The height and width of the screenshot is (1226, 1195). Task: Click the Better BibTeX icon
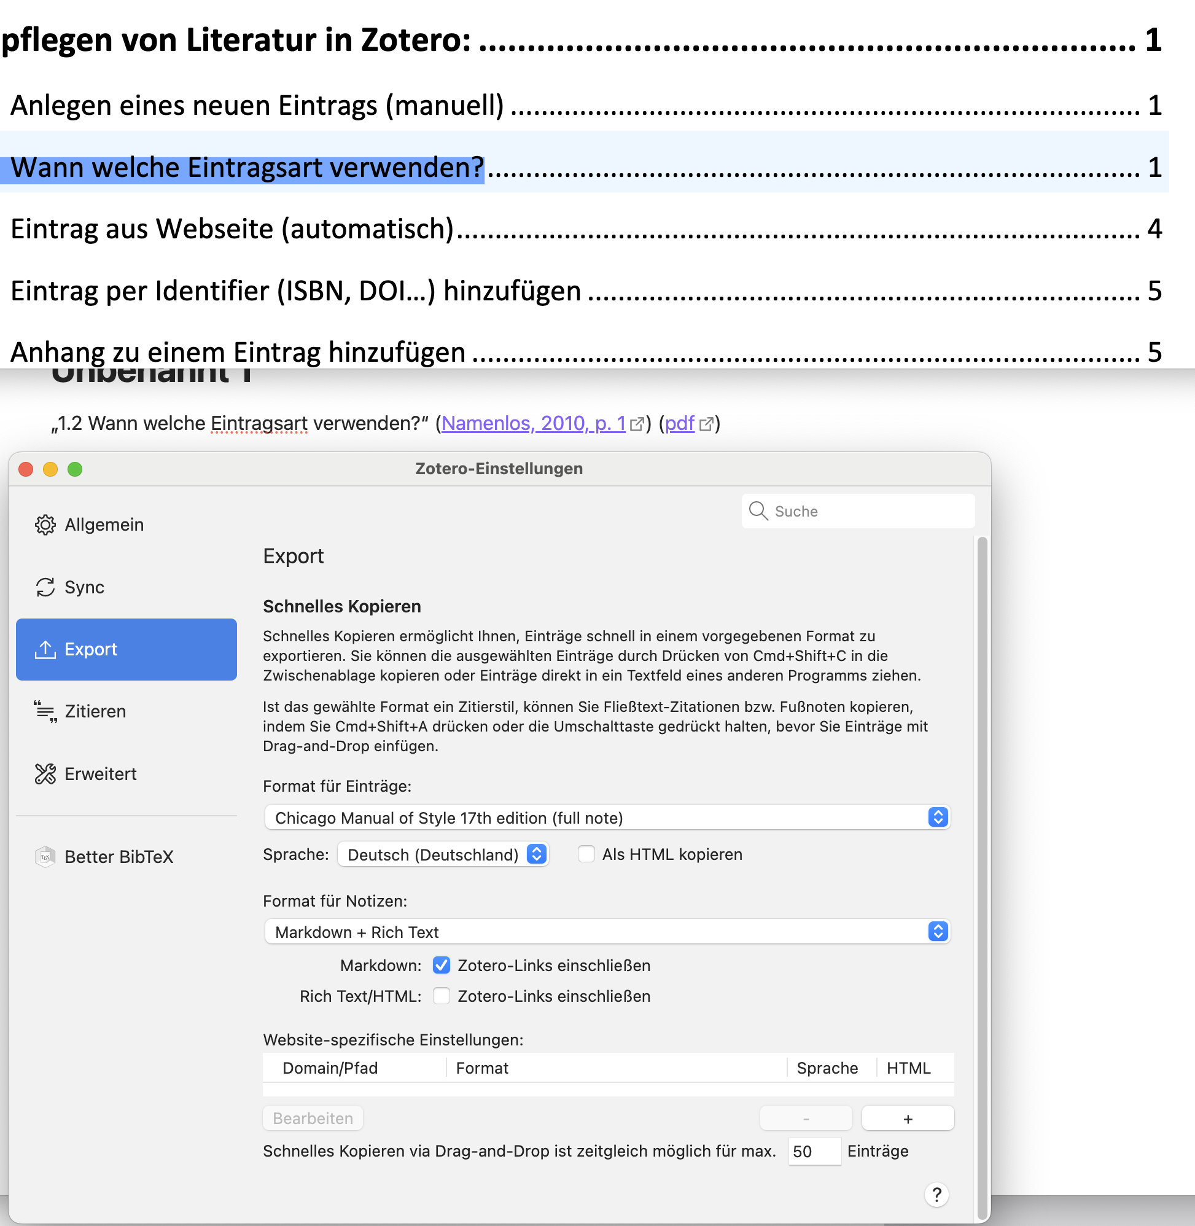tap(45, 856)
